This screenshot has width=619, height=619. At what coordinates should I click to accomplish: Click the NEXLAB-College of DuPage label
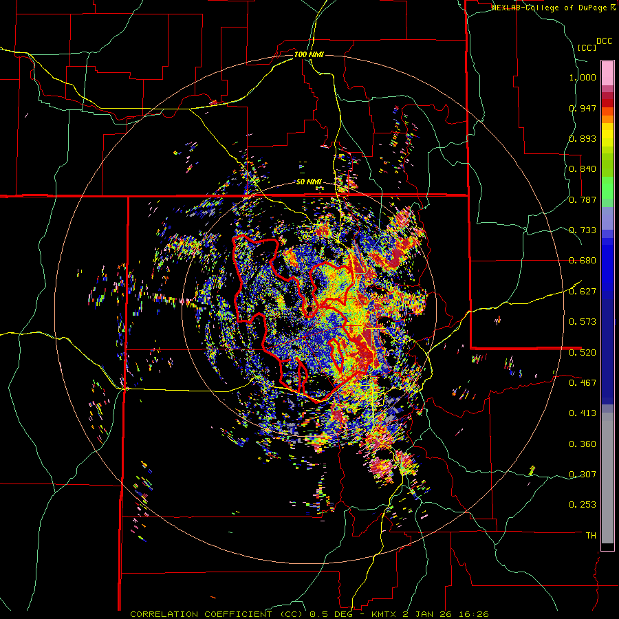coord(554,8)
